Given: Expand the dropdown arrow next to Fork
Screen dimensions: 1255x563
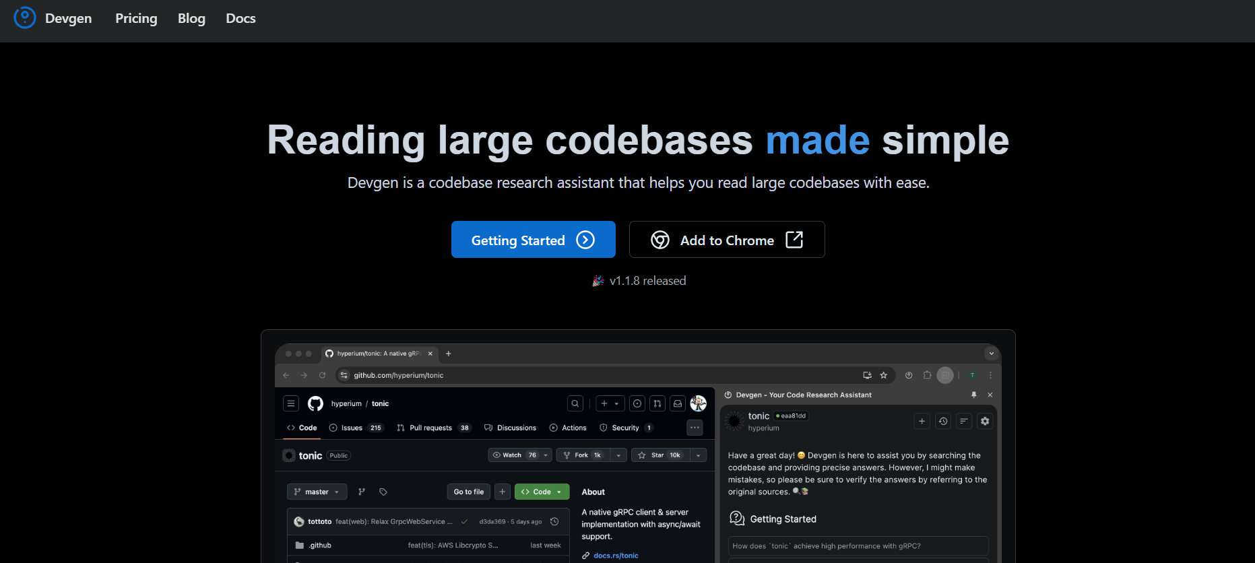Looking at the screenshot, I should tap(618, 455).
